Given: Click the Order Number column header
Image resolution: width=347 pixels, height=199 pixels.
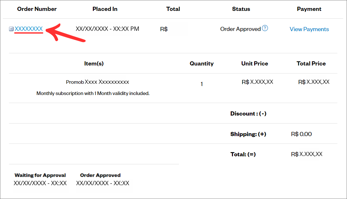Looking at the screenshot, I should (37, 9).
